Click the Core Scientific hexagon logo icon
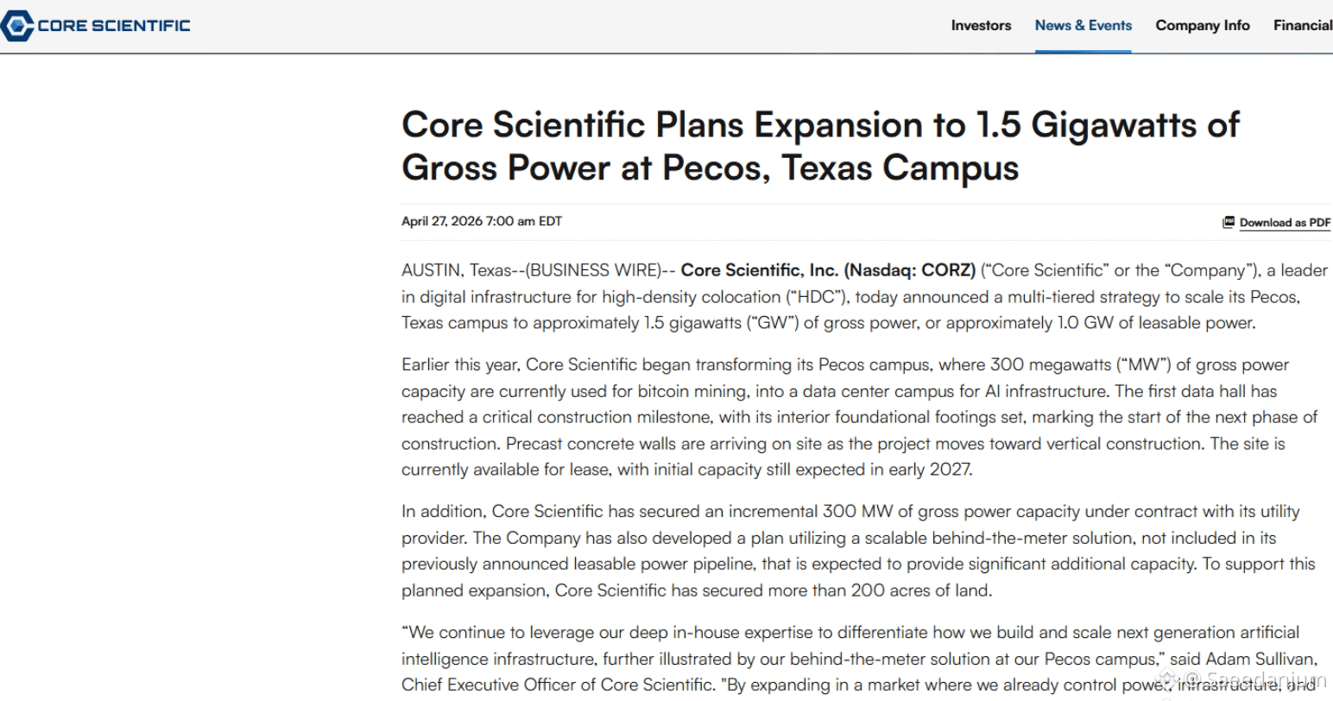This screenshot has width=1333, height=701. (x=17, y=25)
